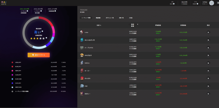Switch to the ポジション一覧 tab

click(x=109, y=18)
